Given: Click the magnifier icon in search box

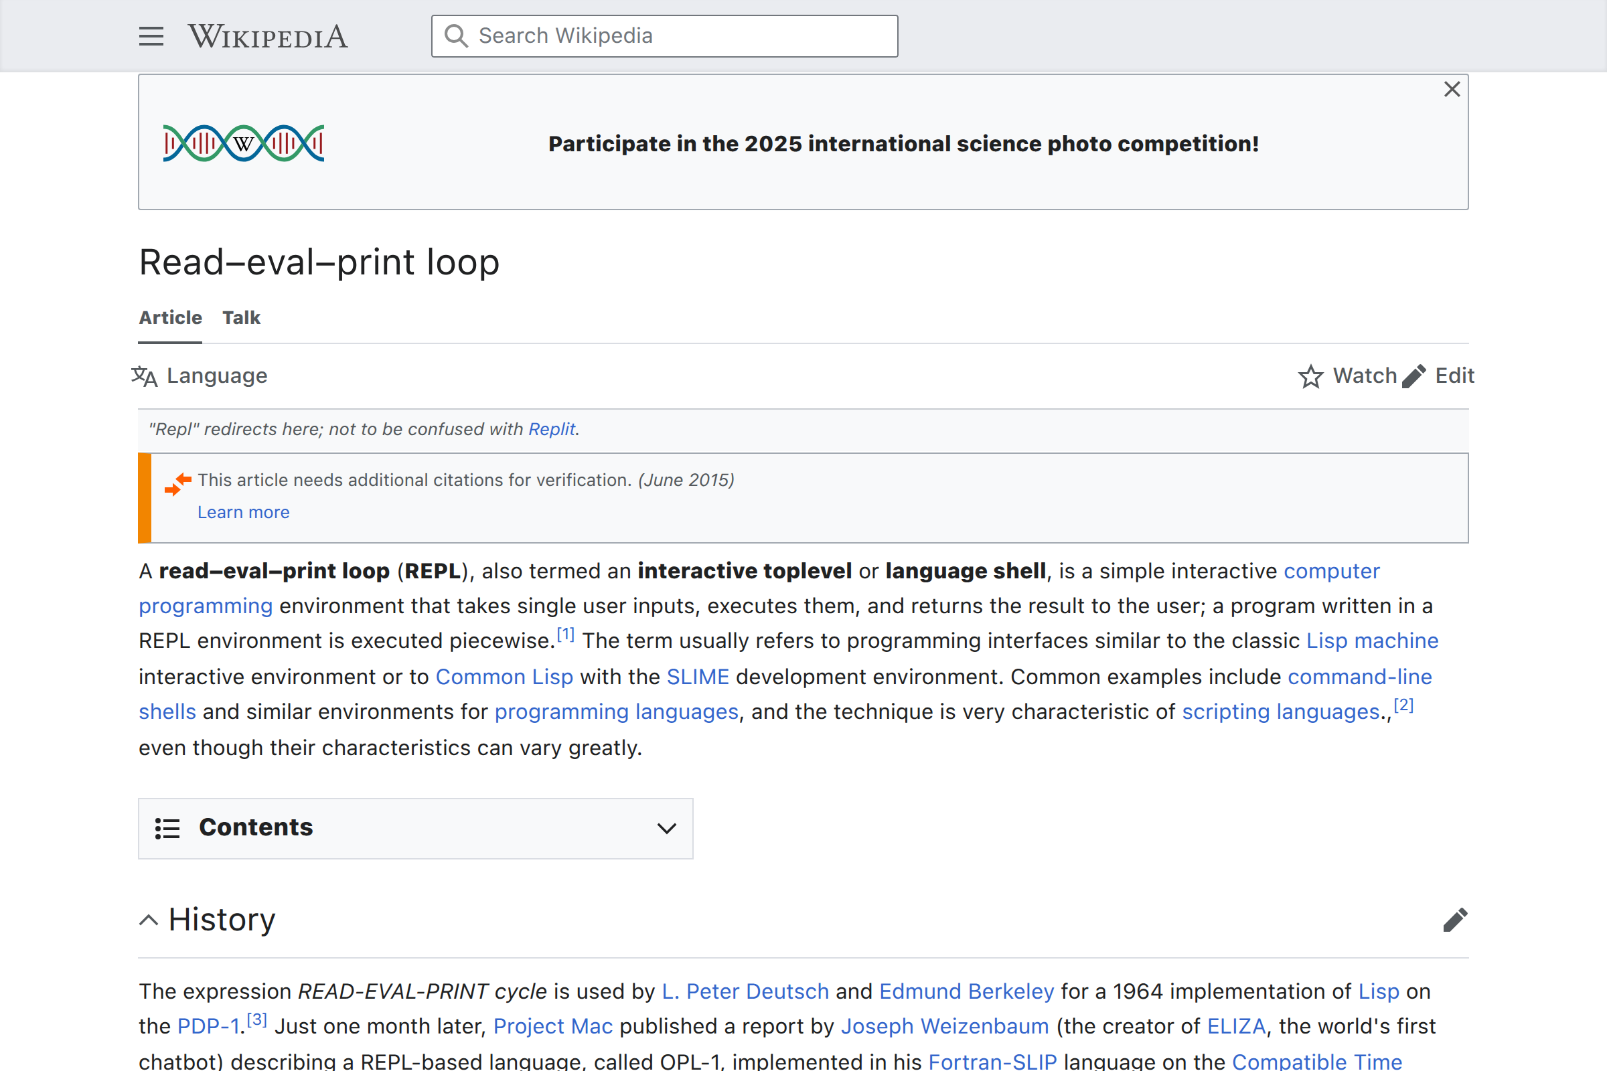Looking at the screenshot, I should (456, 35).
